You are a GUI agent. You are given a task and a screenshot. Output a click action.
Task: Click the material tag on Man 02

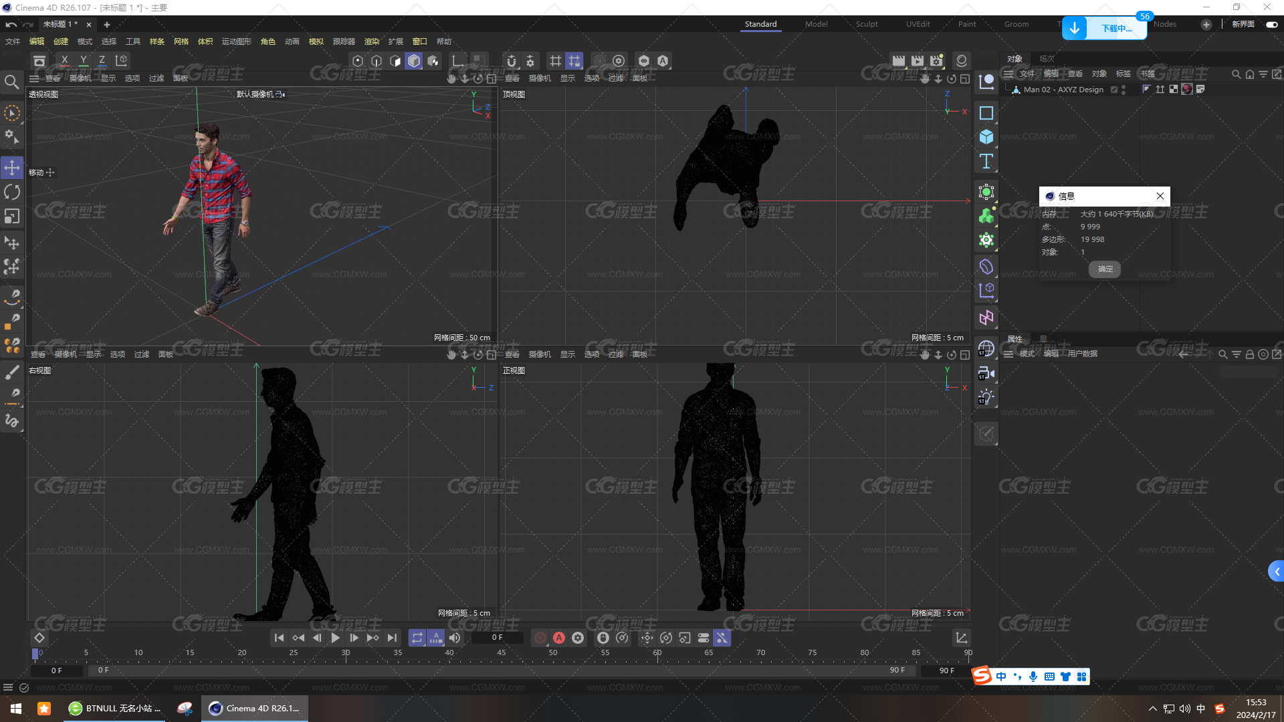click(x=1187, y=90)
